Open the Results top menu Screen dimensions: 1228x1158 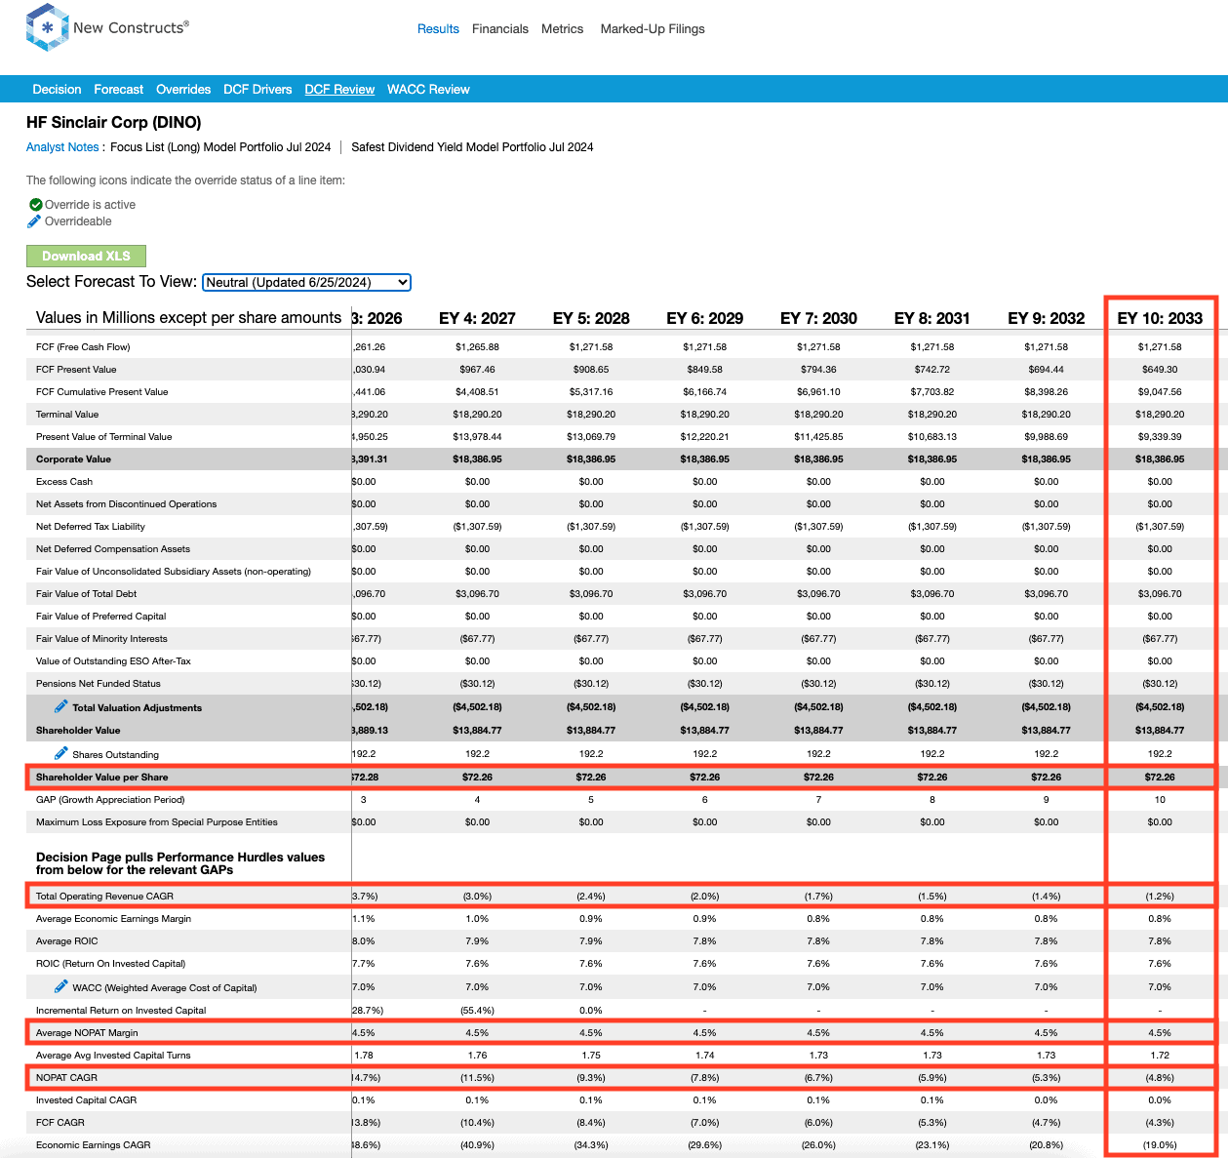[x=438, y=29]
